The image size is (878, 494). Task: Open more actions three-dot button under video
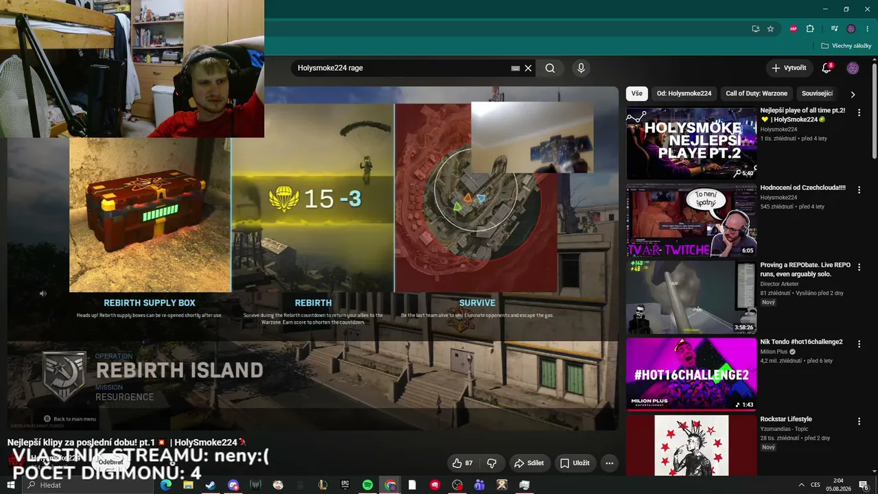pos(609,463)
